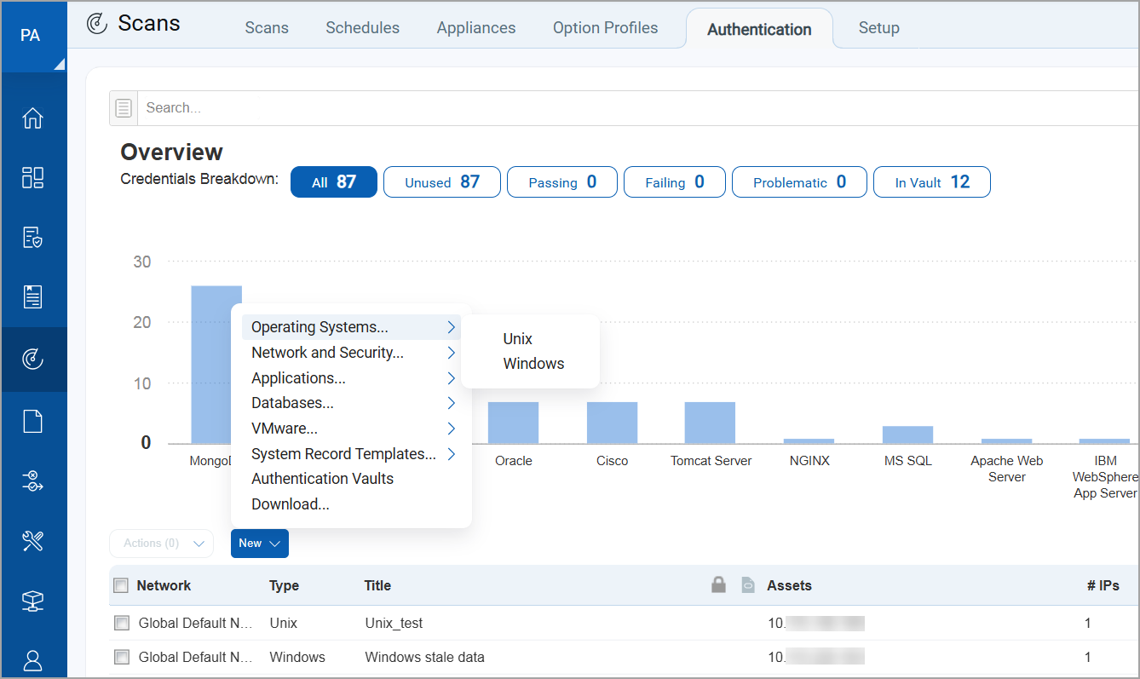This screenshot has height=679, width=1140.
Task: Click the MS SQL bar in chart
Action: (x=907, y=434)
